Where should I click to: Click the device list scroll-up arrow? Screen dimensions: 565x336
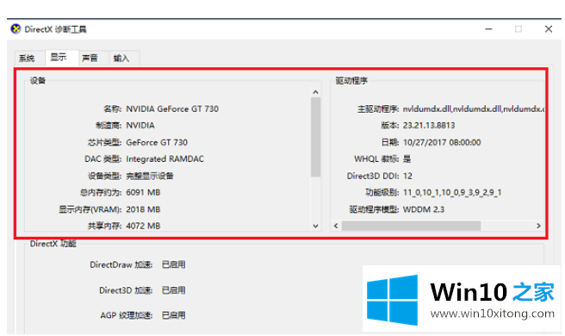click(315, 92)
